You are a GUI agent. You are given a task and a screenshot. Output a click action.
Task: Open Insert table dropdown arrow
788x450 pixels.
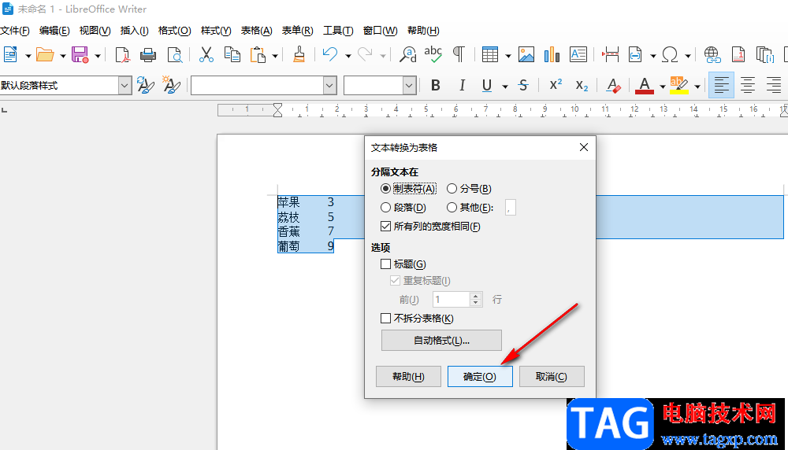click(x=508, y=56)
